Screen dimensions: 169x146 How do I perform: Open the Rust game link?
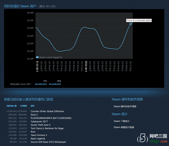point(33,132)
